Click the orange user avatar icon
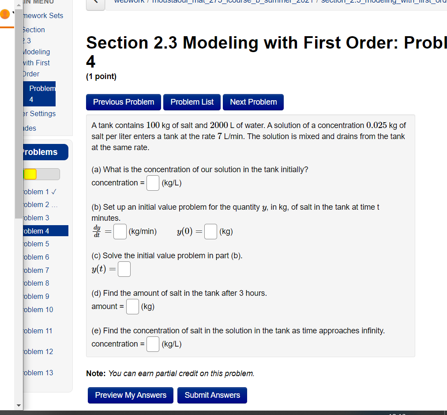This screenshot has width=447, height=415. pyautogui.click(x=5, y=15)
